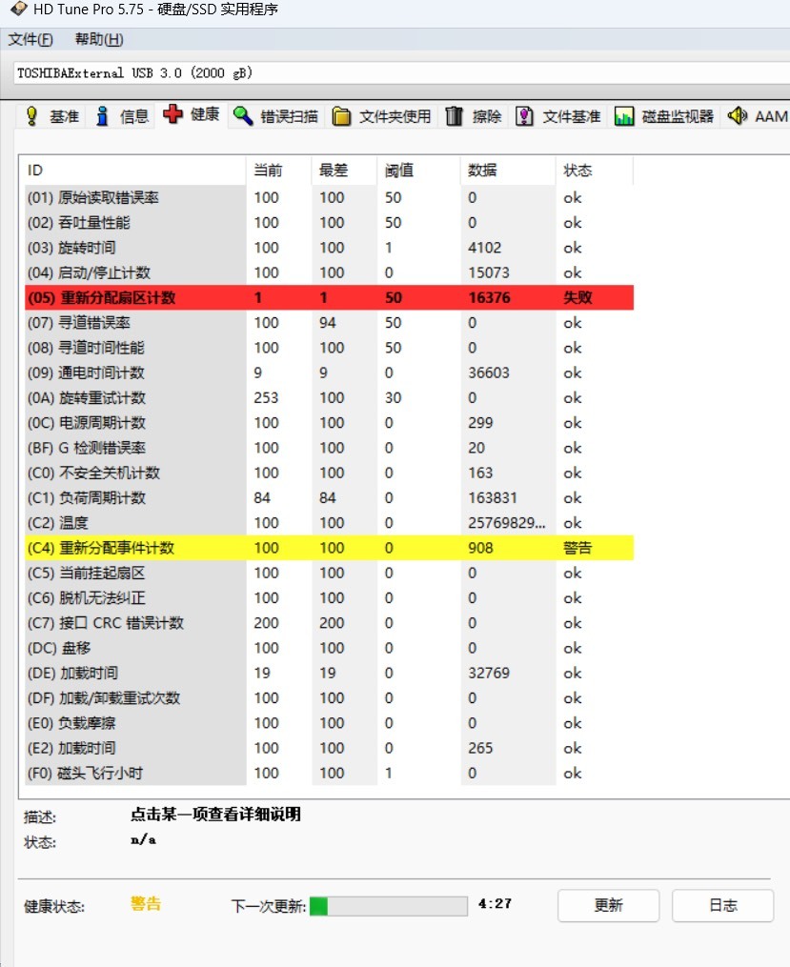Click the 点击某一项查看详细说明 description text
This screenshot has width=790, height=967.
point(216,814)
